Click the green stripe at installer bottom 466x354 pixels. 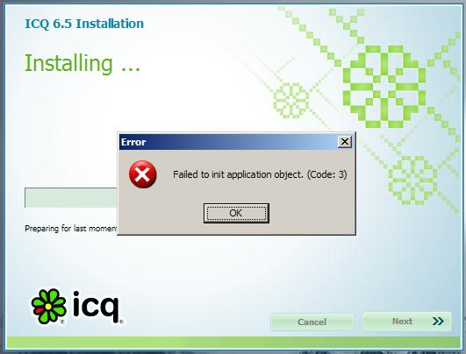click(233, 342)
